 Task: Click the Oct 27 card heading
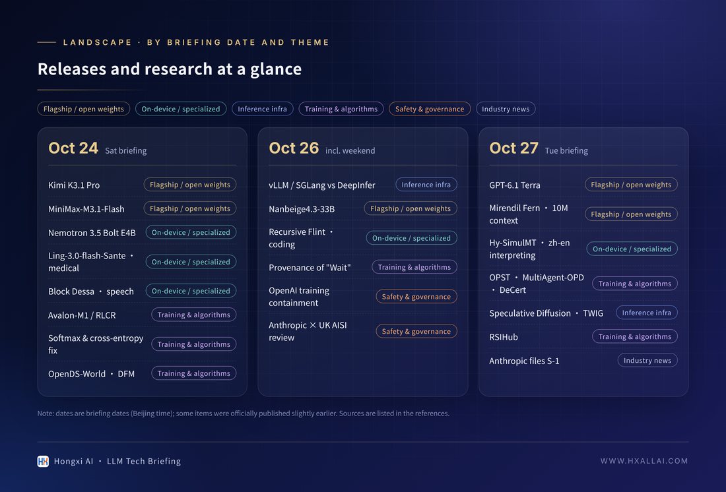[514, 148]
